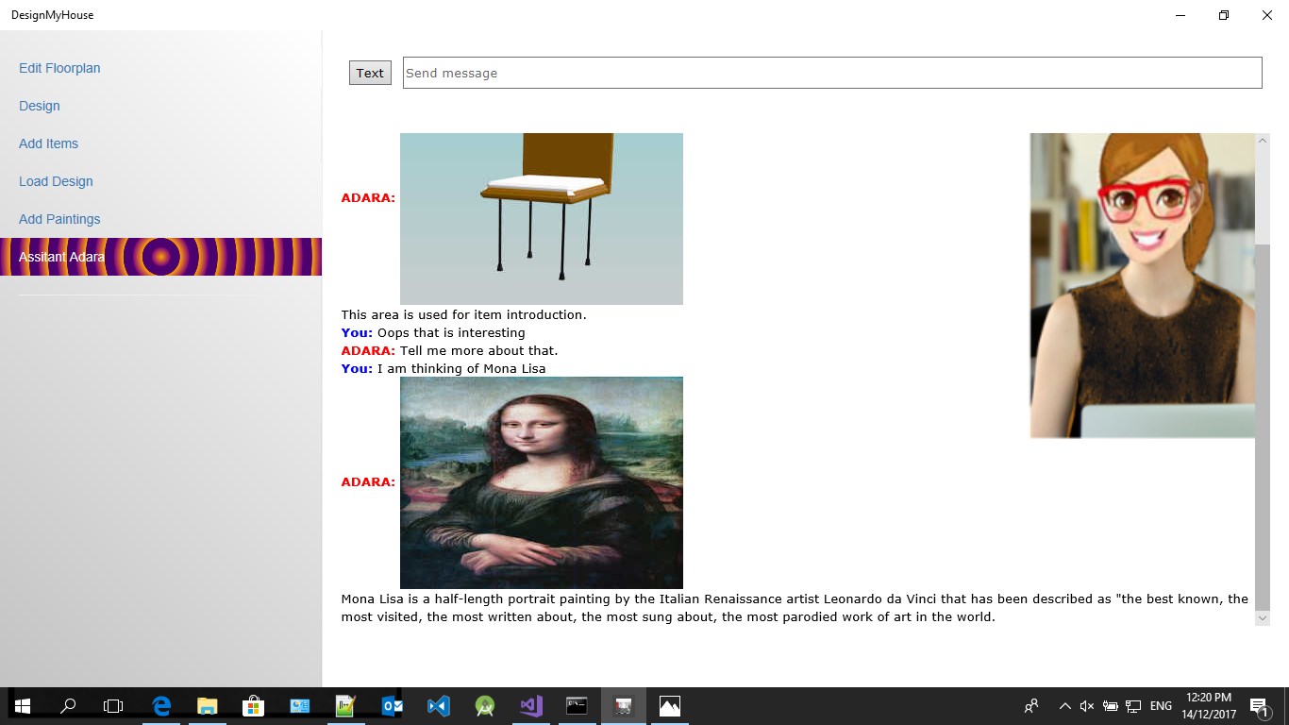Focus the Send message input box
The image size is (1289, 725).
point(832,73)
